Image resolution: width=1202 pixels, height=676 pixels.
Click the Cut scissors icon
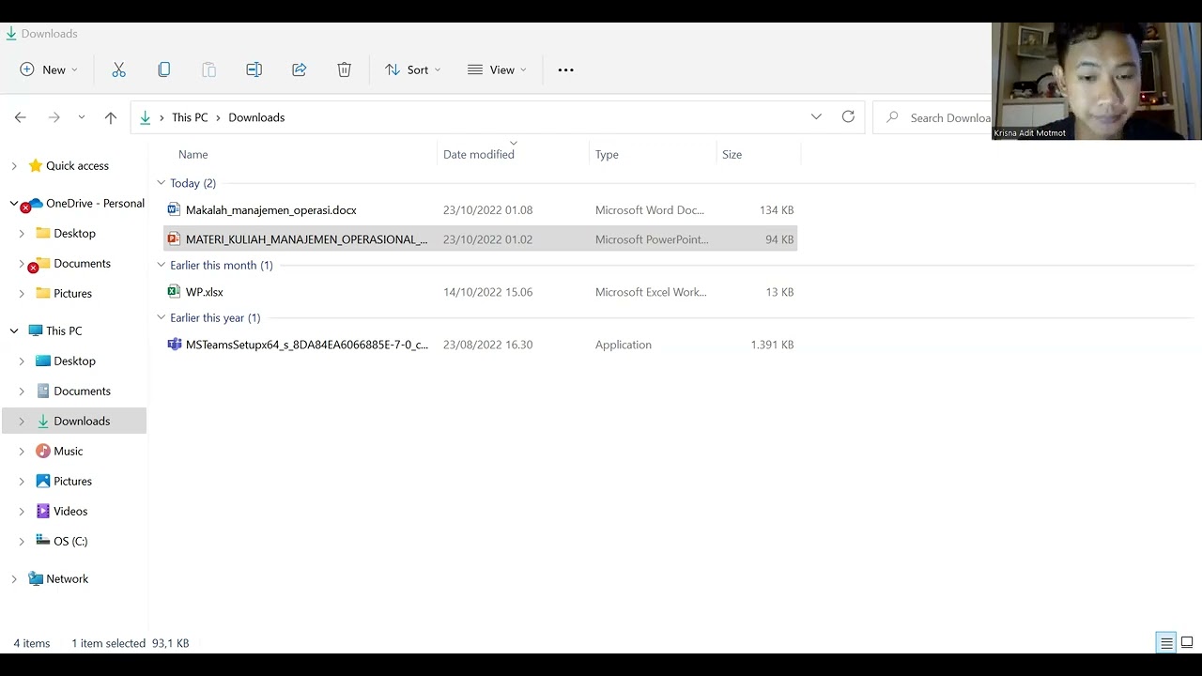pos(118,69)
